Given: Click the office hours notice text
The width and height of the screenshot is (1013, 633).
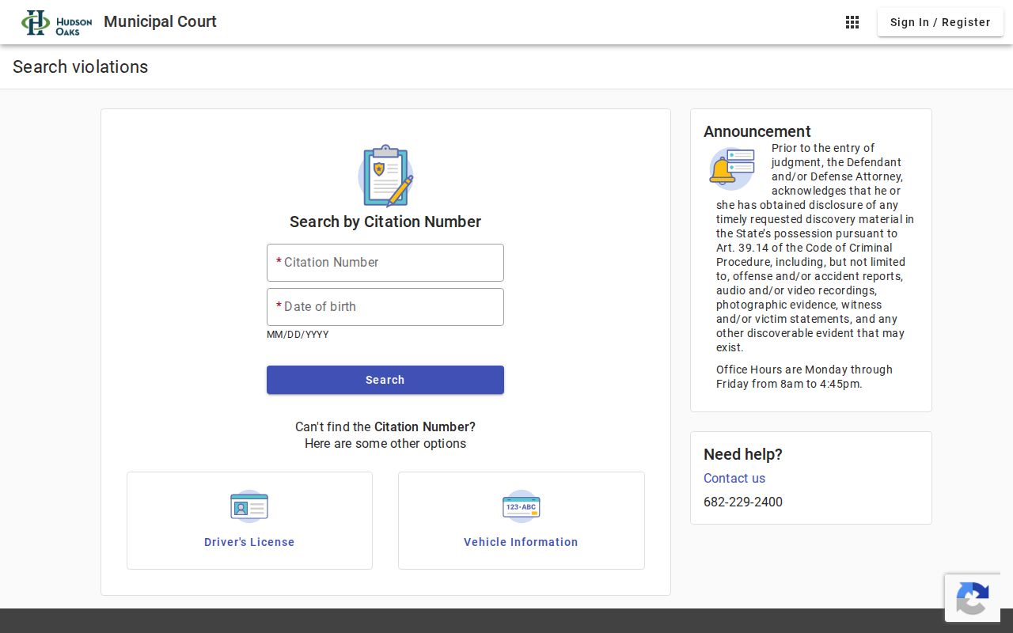Looking at the screenshot, I should coord(804,377).
